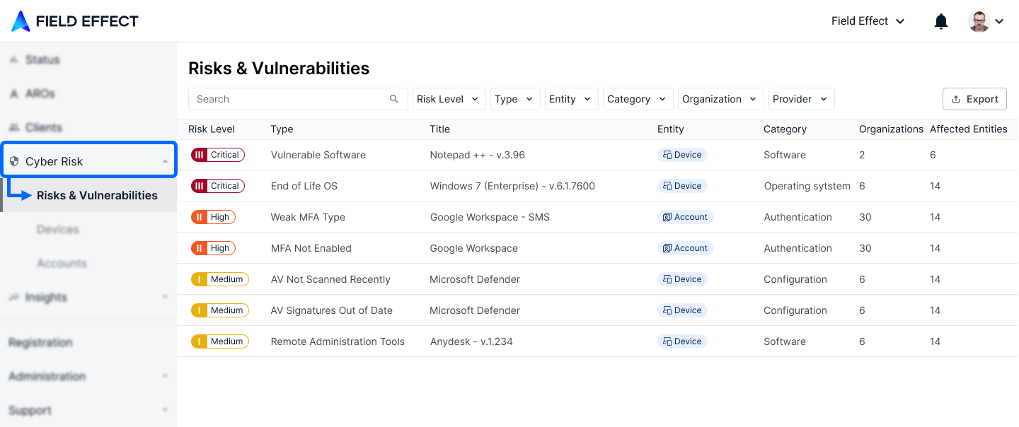Open the Type filter dropdown
The height and width of the screenshot is (427, 1019).
click(515, 99)
